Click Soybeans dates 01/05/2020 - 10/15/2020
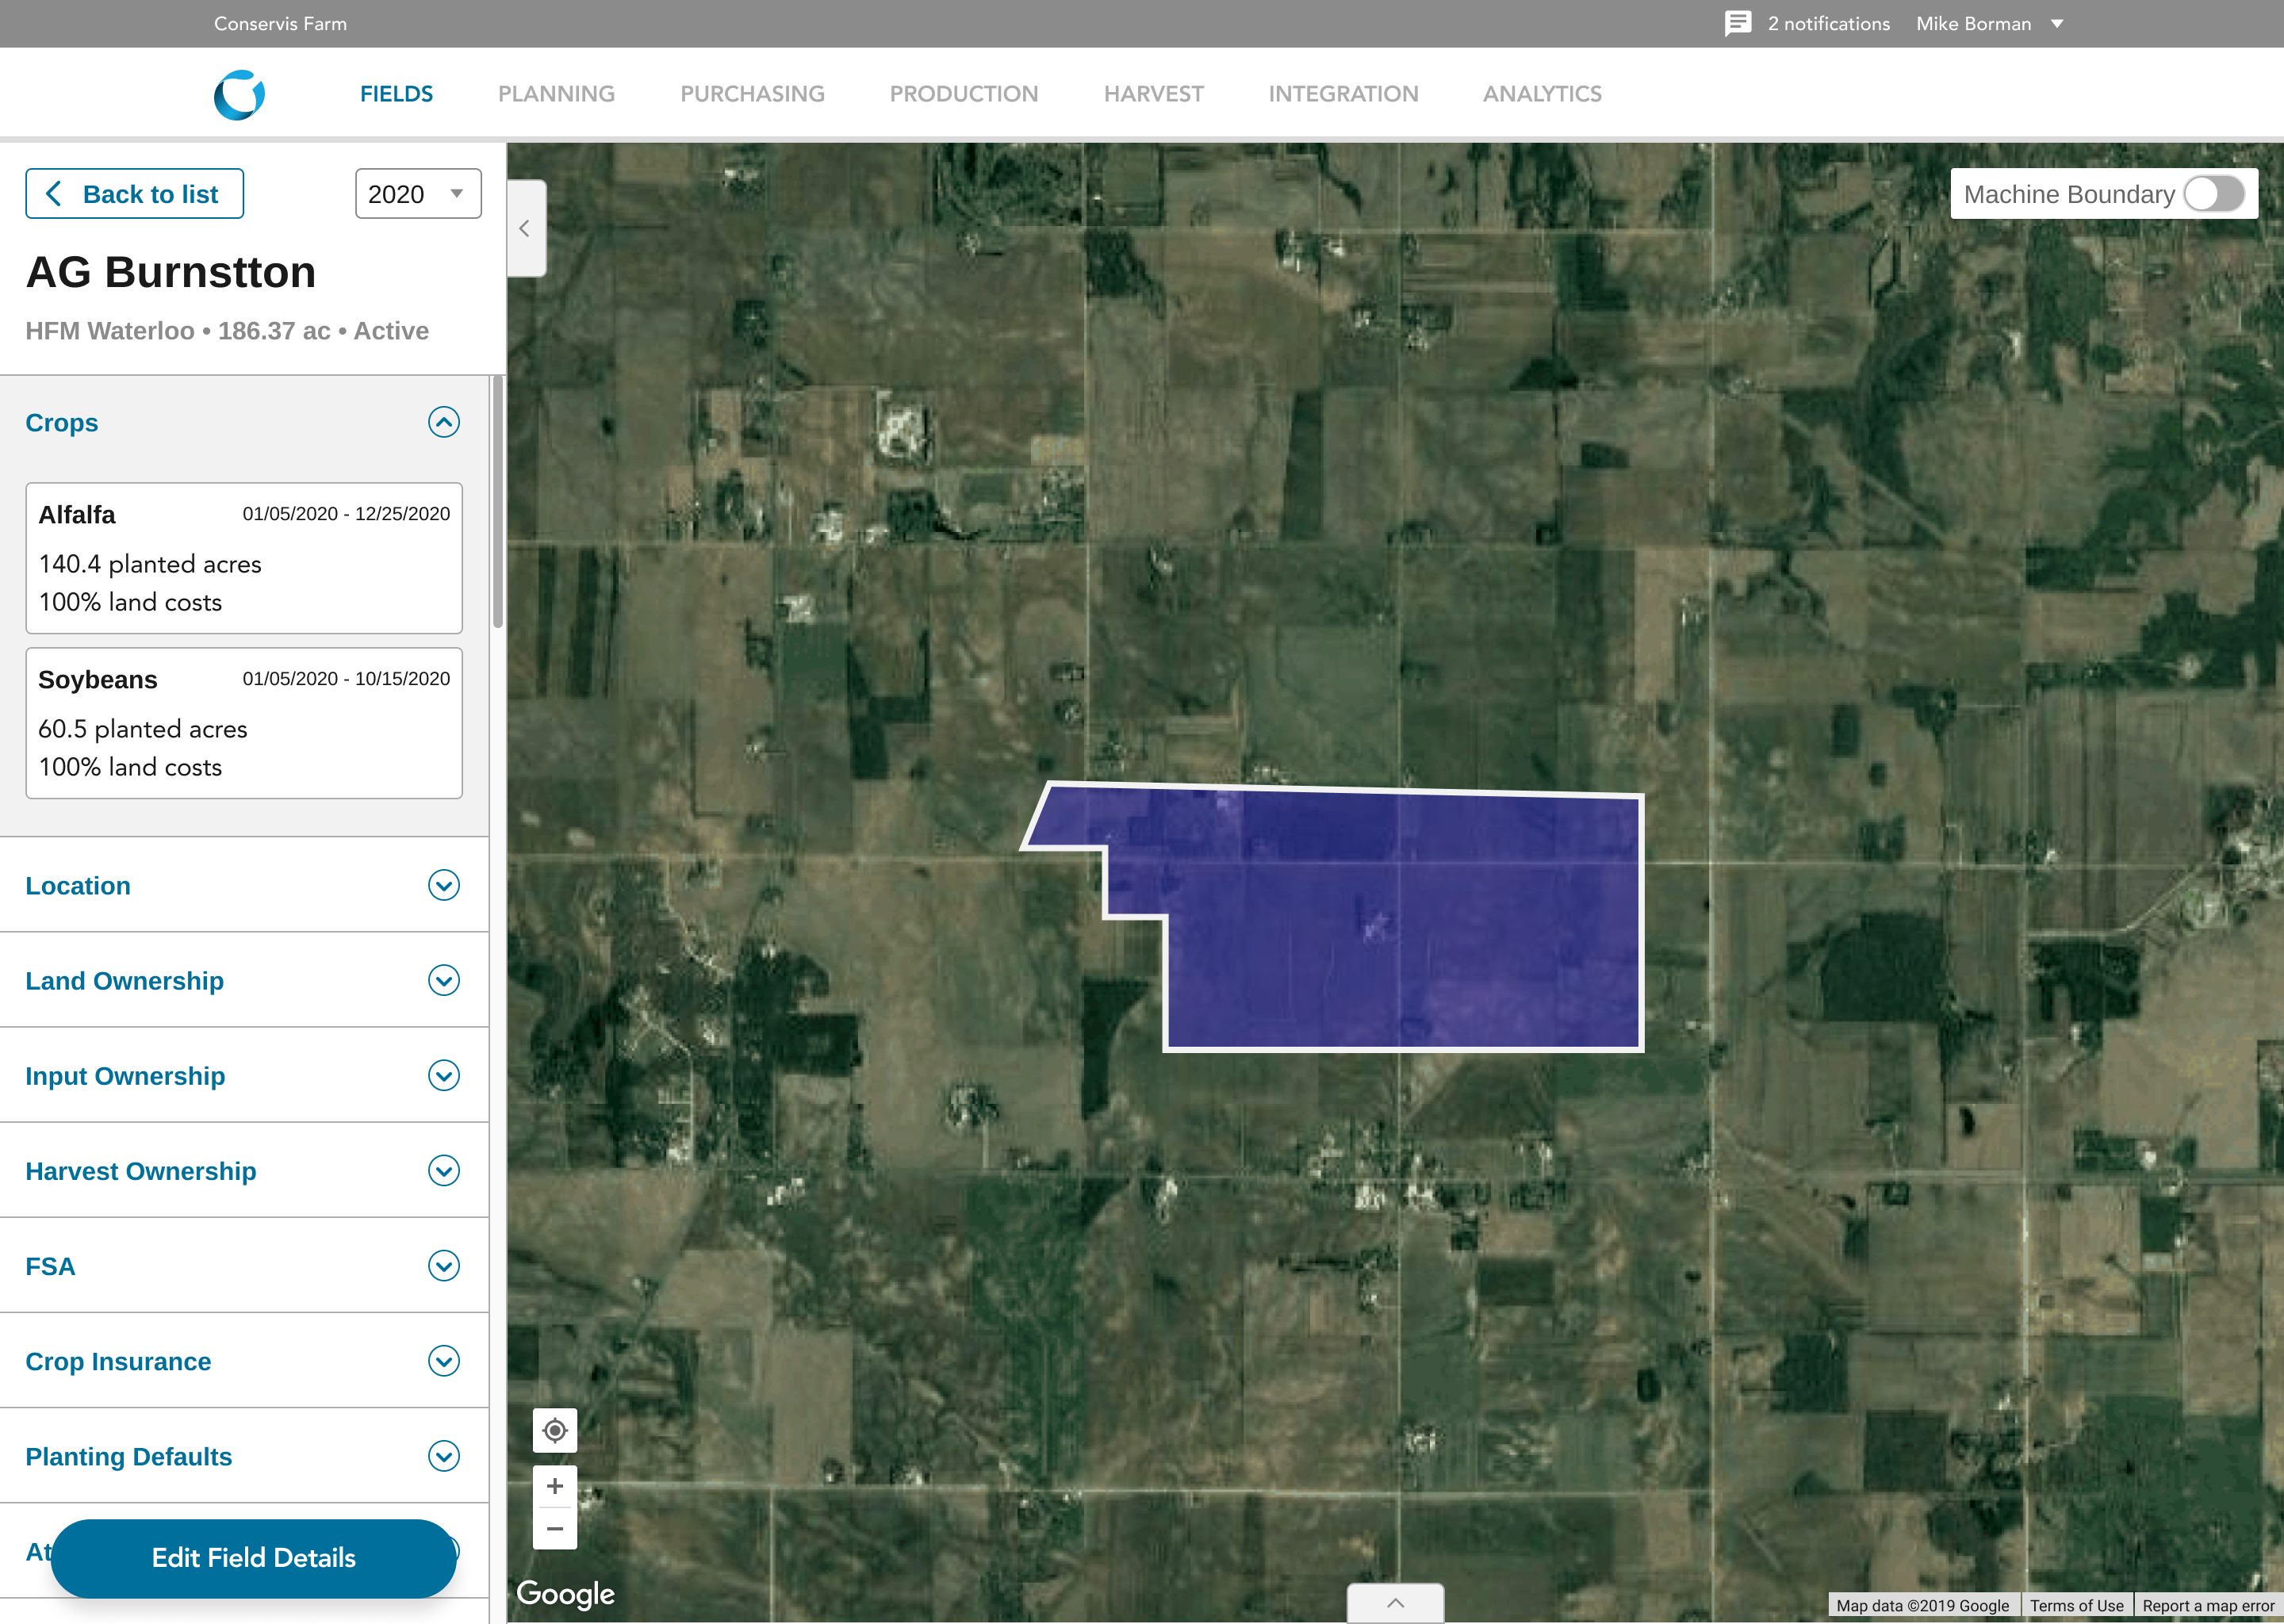Image resolution: width=2284 pixels, height=1624 pixels. click(346, 679)
